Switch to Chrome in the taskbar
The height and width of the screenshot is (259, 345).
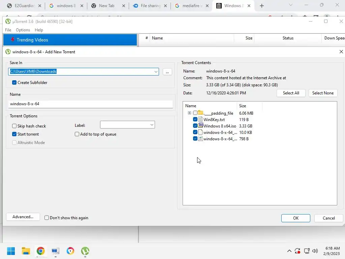pyautogui.click(x=40, y=251)
